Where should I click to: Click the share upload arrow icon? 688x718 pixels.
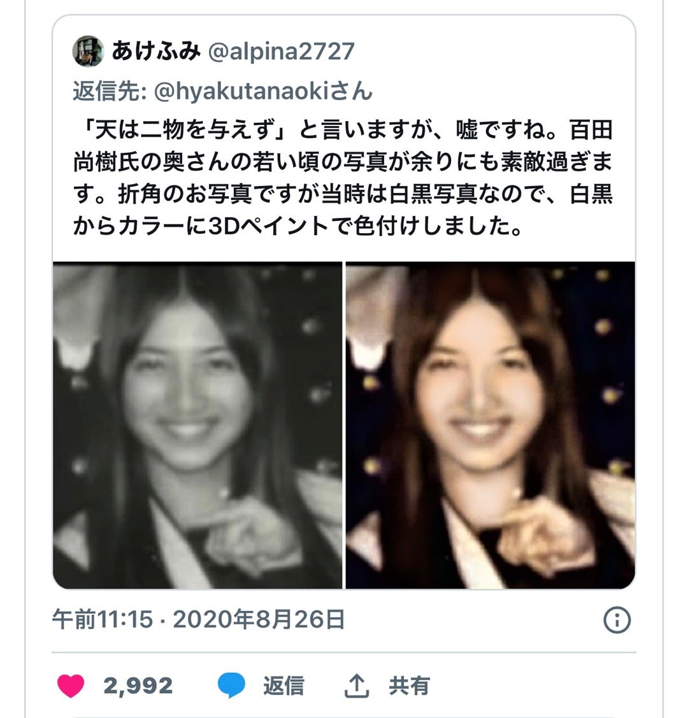coord(357,686)
